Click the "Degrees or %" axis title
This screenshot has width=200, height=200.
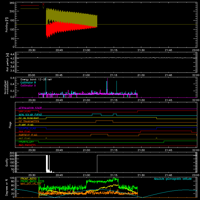tap(7, 187)
